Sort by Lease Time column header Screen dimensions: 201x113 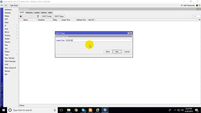coord(68,20)
